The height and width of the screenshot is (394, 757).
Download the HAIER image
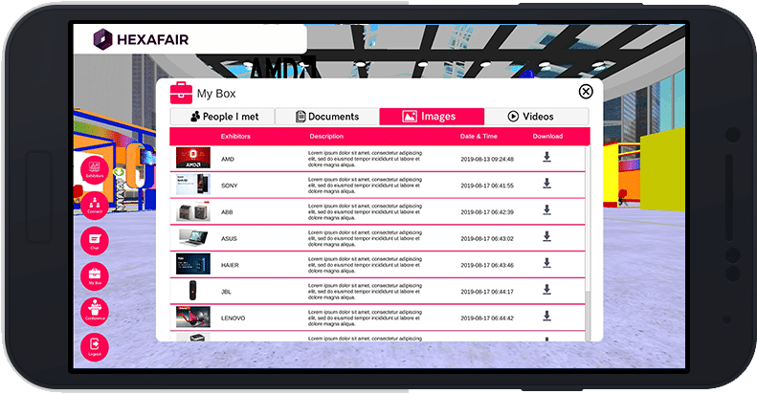[546, 263]
